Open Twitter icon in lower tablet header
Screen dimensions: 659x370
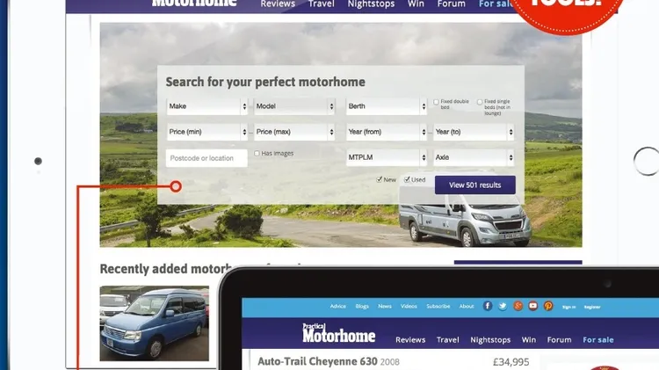coord(503,306)
